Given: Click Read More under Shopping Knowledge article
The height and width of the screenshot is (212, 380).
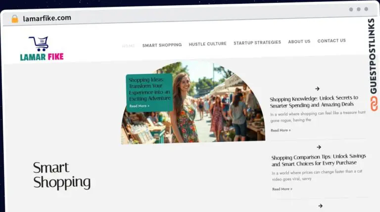Looking at the screenshot, I should [x=281, y=130].
